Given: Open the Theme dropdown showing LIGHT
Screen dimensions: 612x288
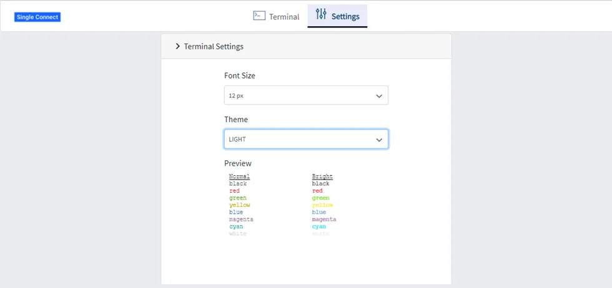Looking at the screenshot, I should pos(306,139).
